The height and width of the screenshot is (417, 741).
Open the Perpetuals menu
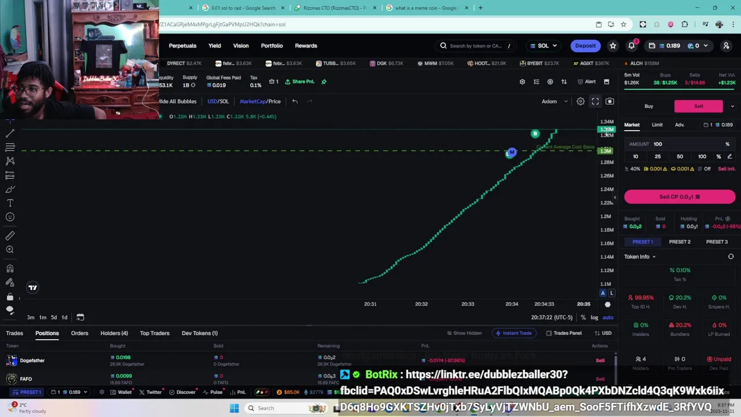point(182,46)
